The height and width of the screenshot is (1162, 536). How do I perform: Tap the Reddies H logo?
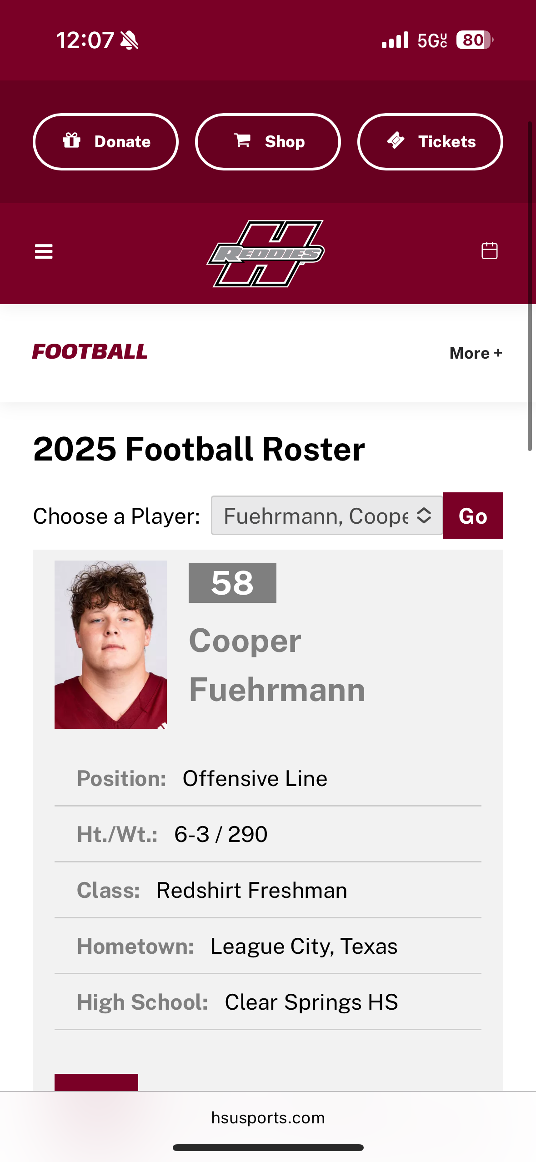click(x=266, y=253)
